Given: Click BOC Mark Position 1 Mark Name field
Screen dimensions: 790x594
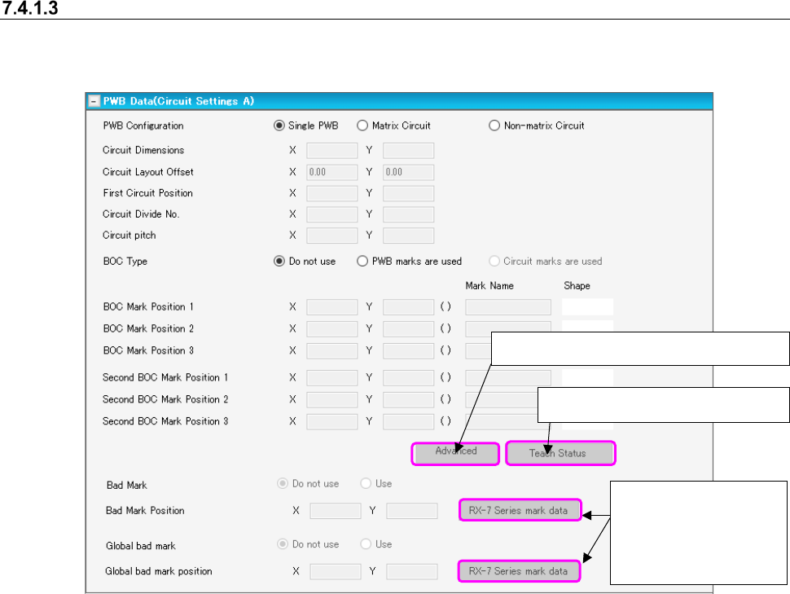Looking at the screenshot, I should pyautogui.click(x=508, y=307).
